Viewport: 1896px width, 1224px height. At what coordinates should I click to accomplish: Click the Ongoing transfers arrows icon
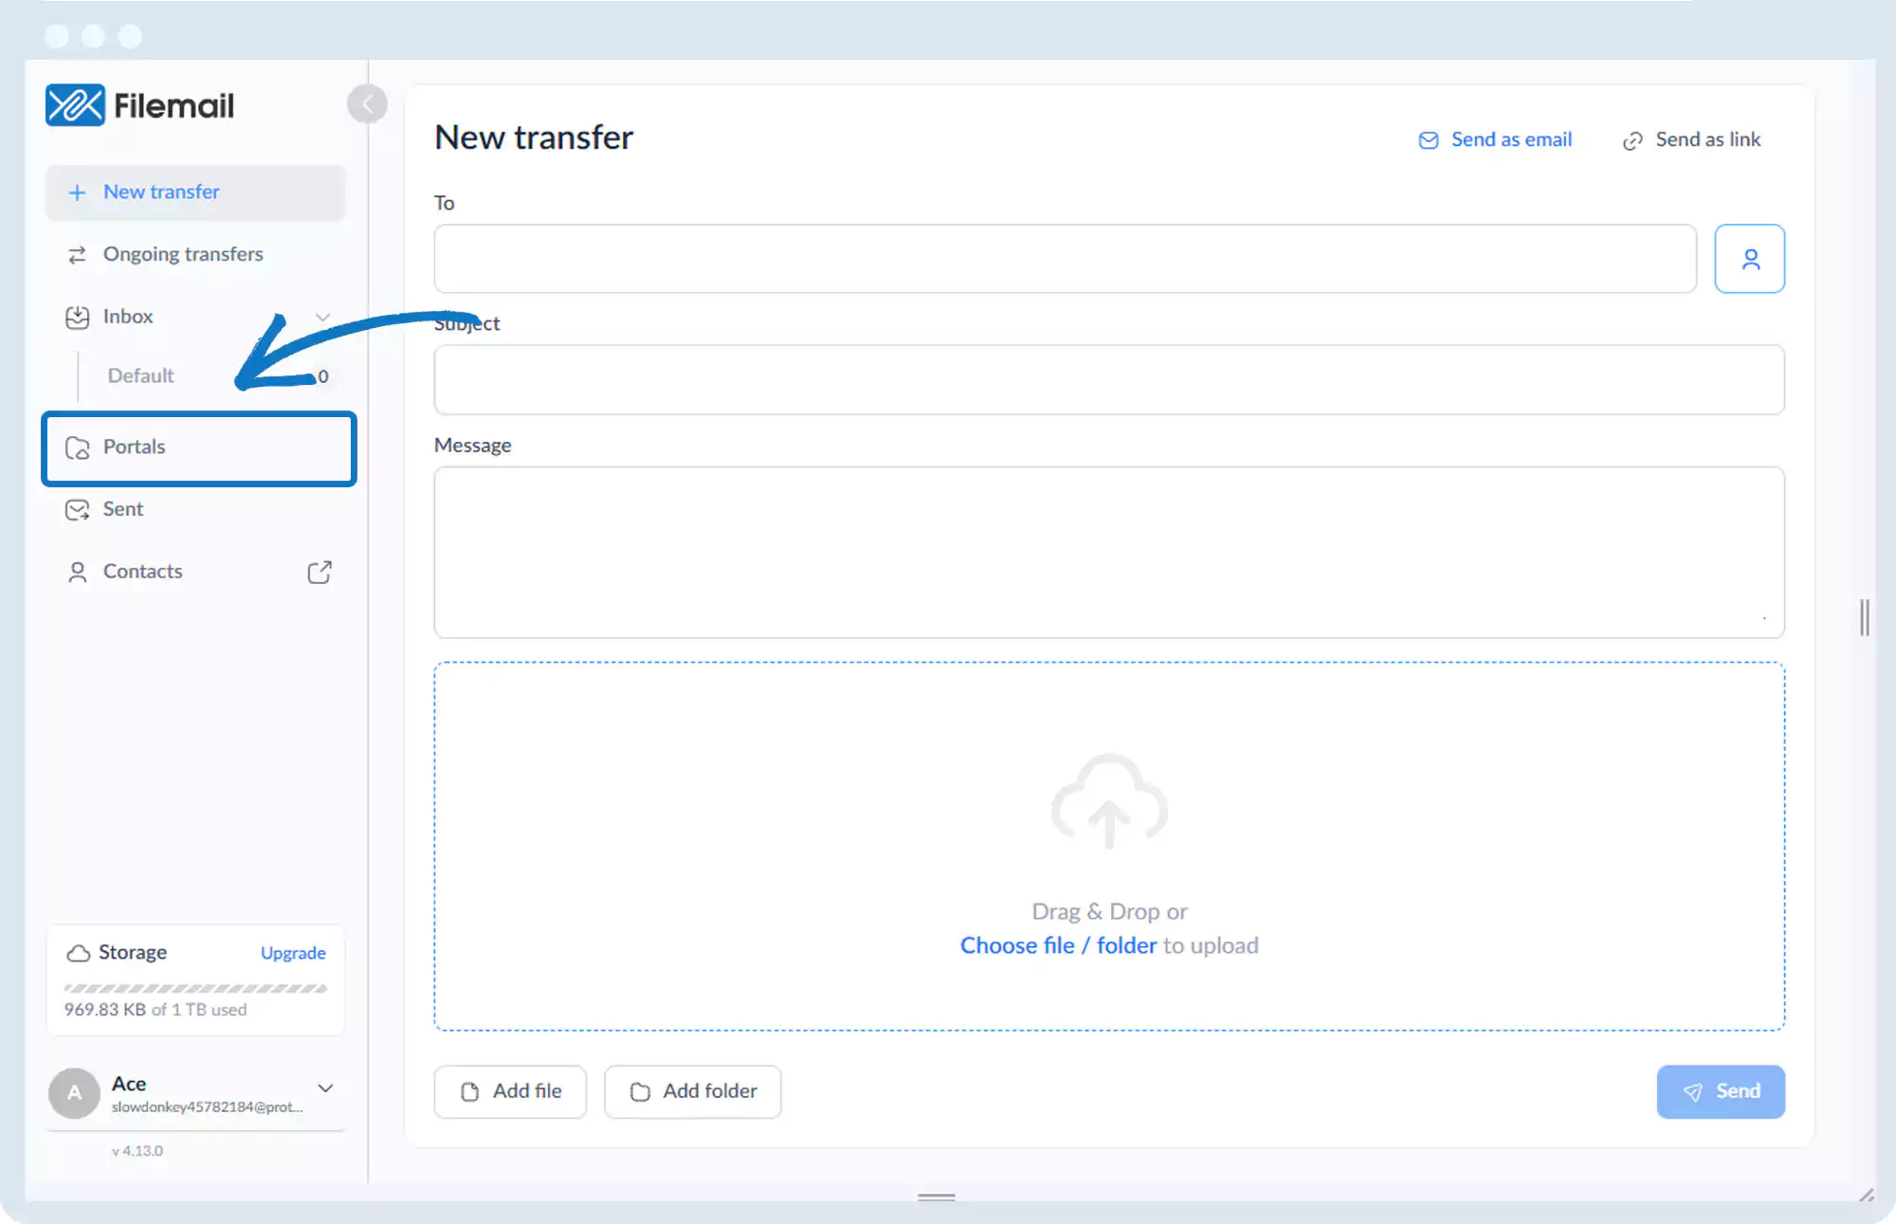(x=78, y=255)
